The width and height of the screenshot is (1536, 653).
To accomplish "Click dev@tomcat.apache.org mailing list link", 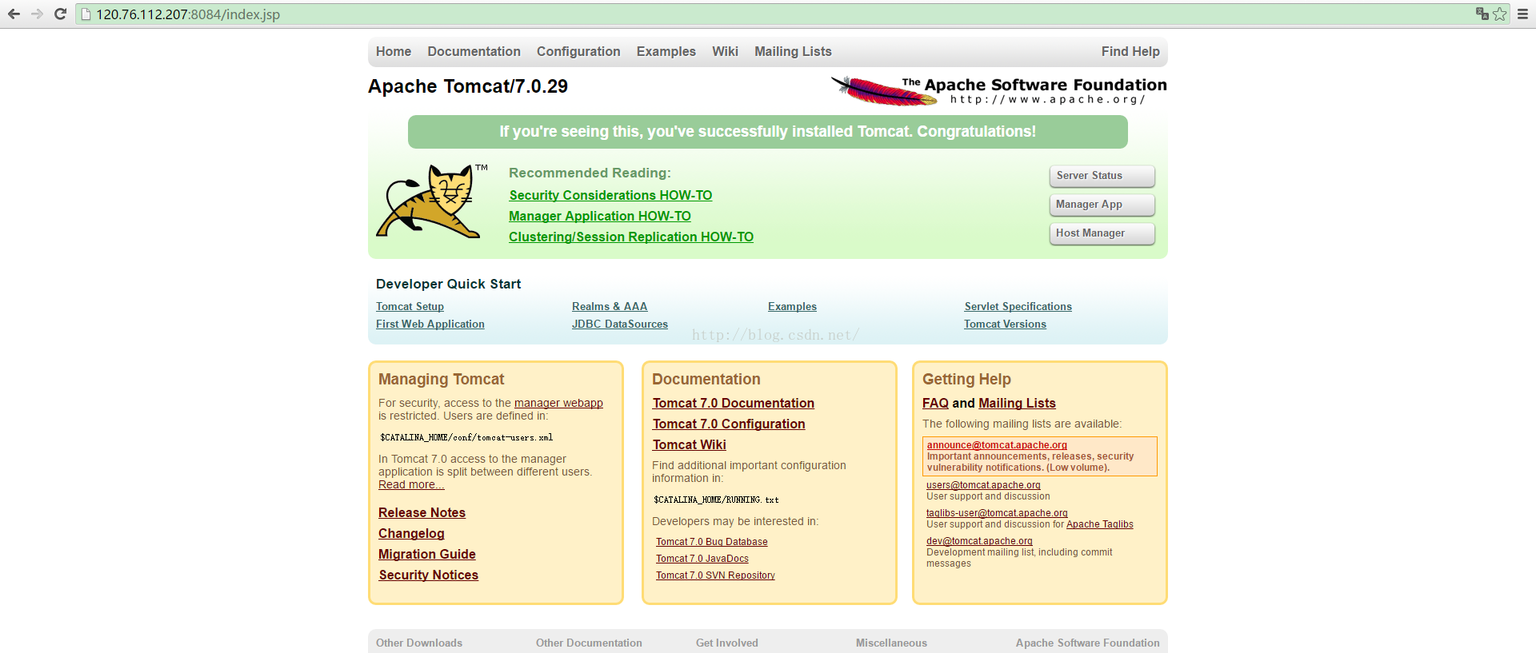I will [x=979, y=541].
